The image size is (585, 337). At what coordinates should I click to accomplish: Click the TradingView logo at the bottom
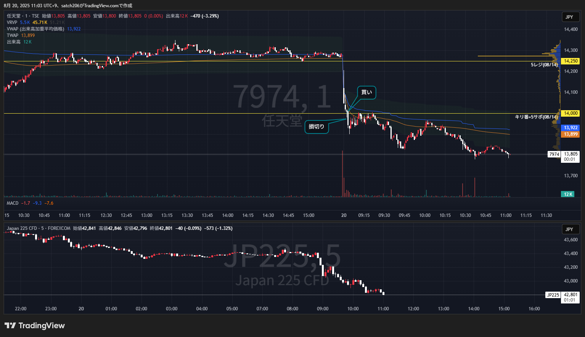click(35, 326)
